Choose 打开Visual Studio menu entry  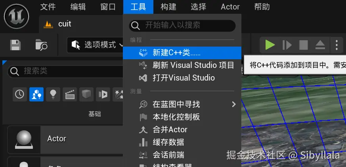click(182, 78)
